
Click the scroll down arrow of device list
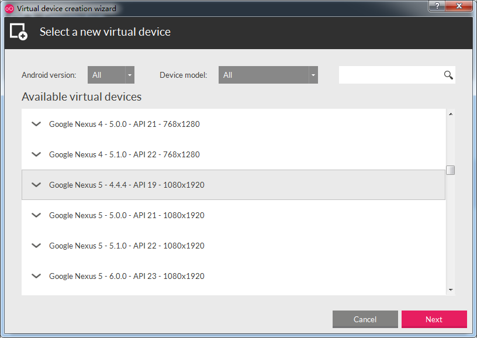[451, 290]
